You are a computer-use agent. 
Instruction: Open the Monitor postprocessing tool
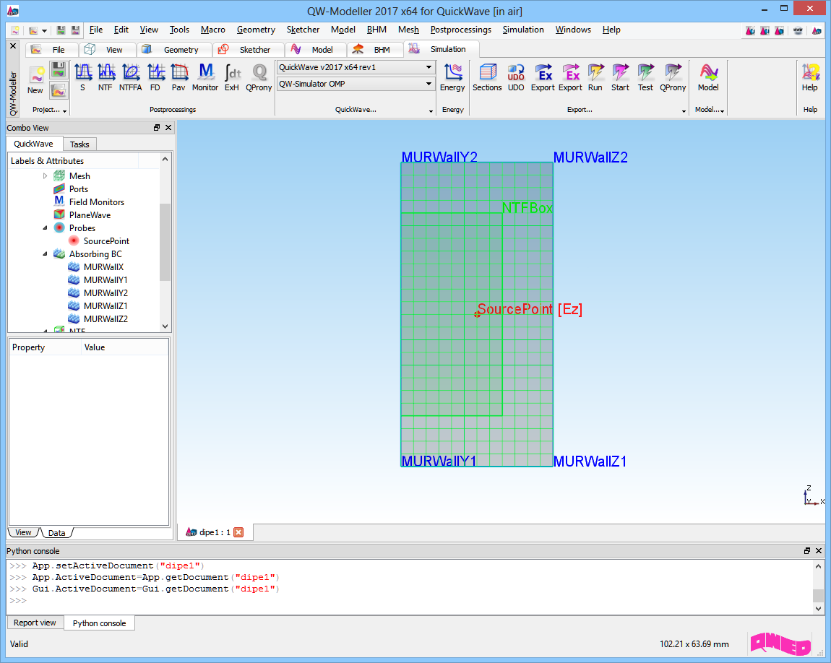[x=205, y=77]
